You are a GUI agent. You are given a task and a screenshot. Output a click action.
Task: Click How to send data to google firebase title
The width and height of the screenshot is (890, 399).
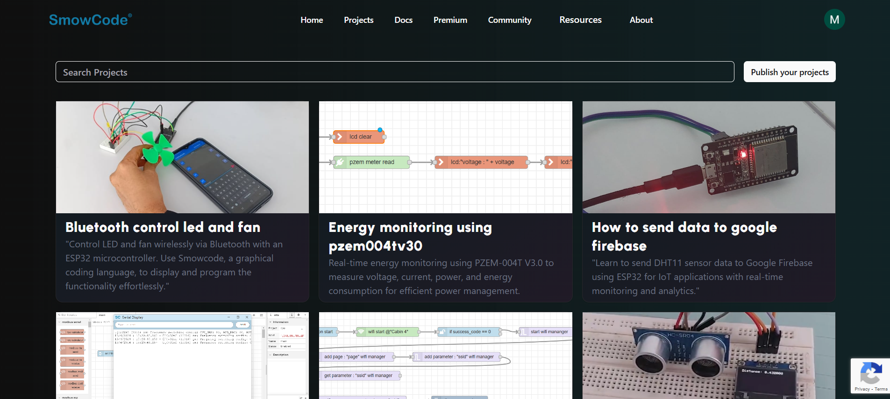(x=684, y=237)
